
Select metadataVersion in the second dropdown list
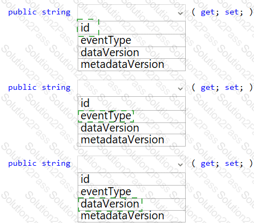132,140
